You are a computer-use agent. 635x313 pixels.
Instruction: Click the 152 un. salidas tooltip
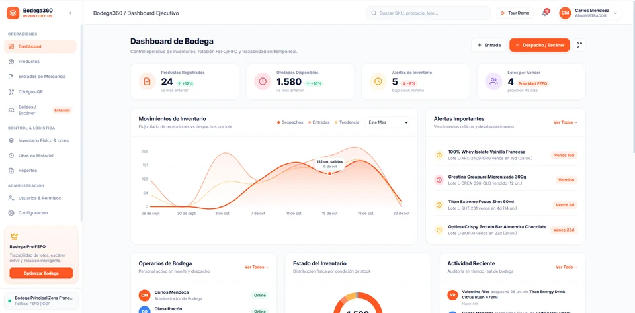pyautogui.click(x=329, y=163)
